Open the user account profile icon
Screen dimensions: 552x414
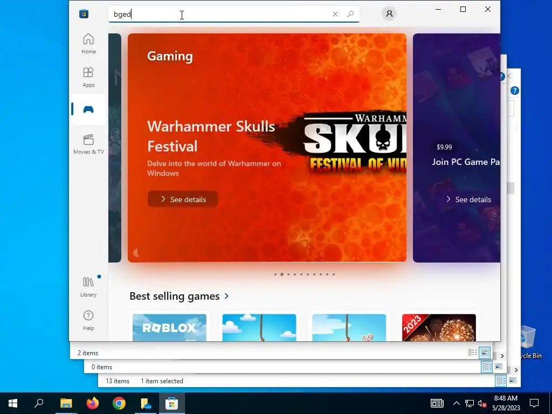(389, 13)
